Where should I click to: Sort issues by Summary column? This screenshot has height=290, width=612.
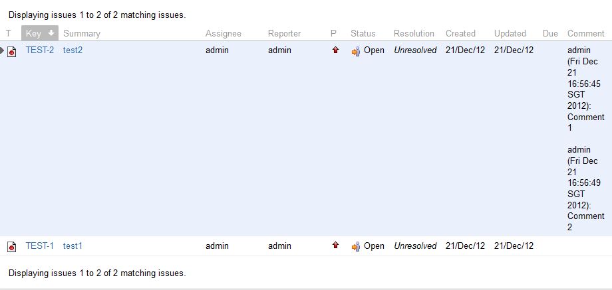82,33
